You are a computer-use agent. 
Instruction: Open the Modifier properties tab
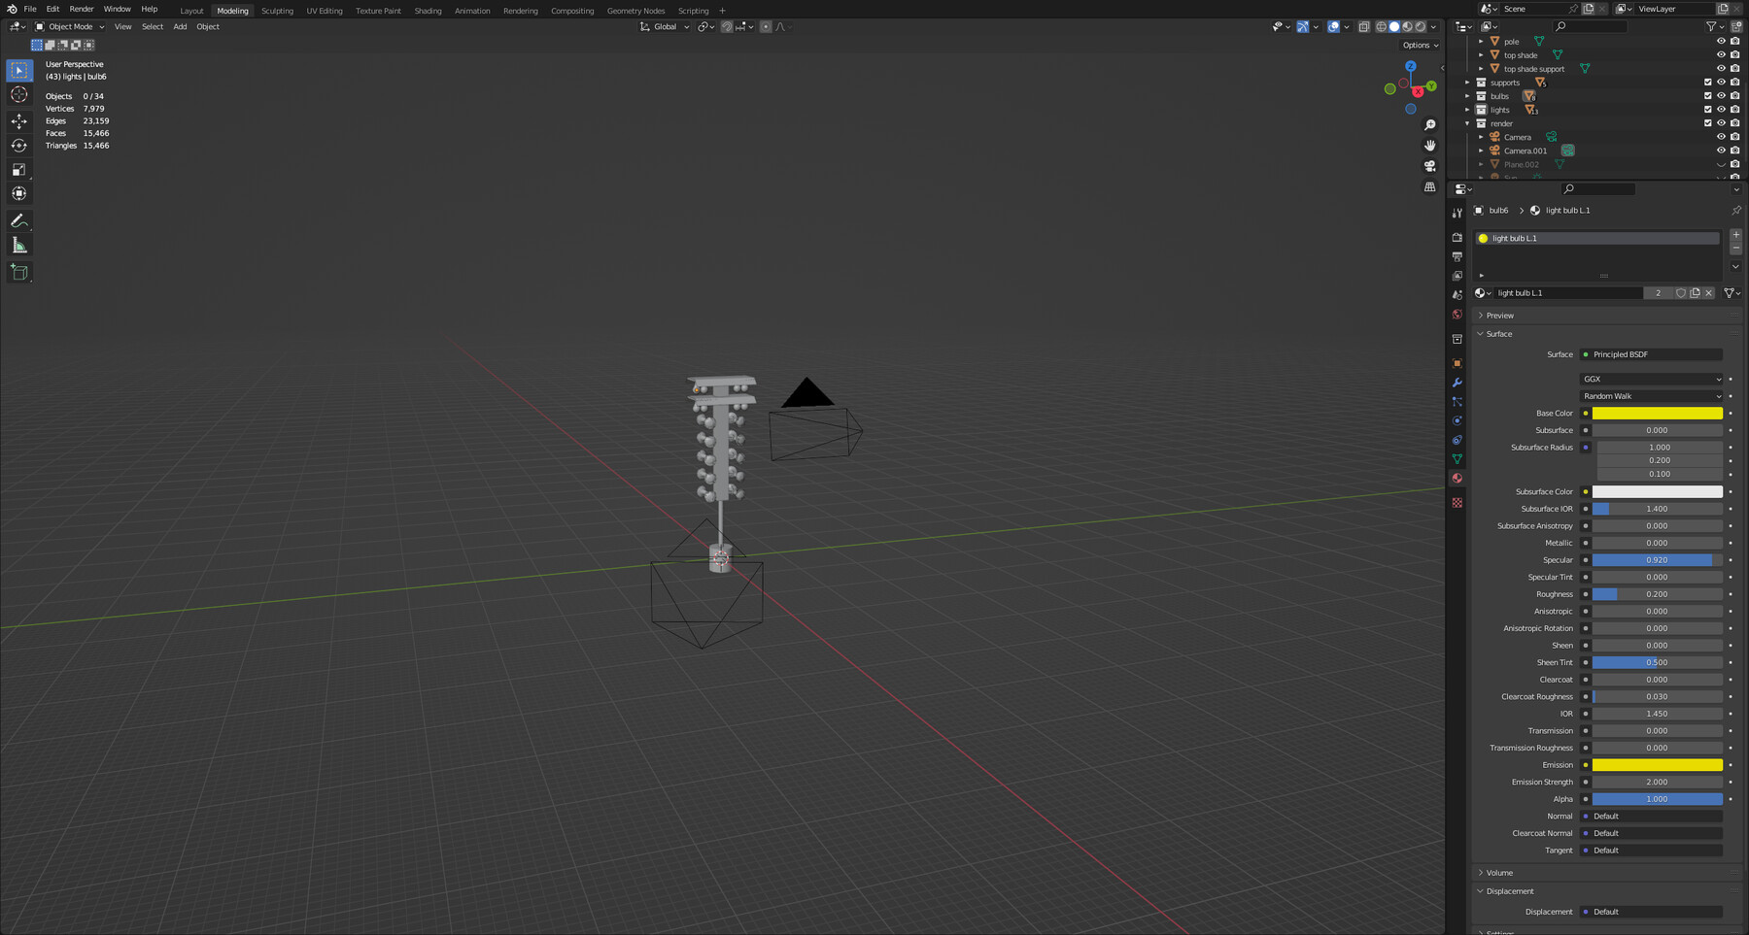tap(1457, 382)
